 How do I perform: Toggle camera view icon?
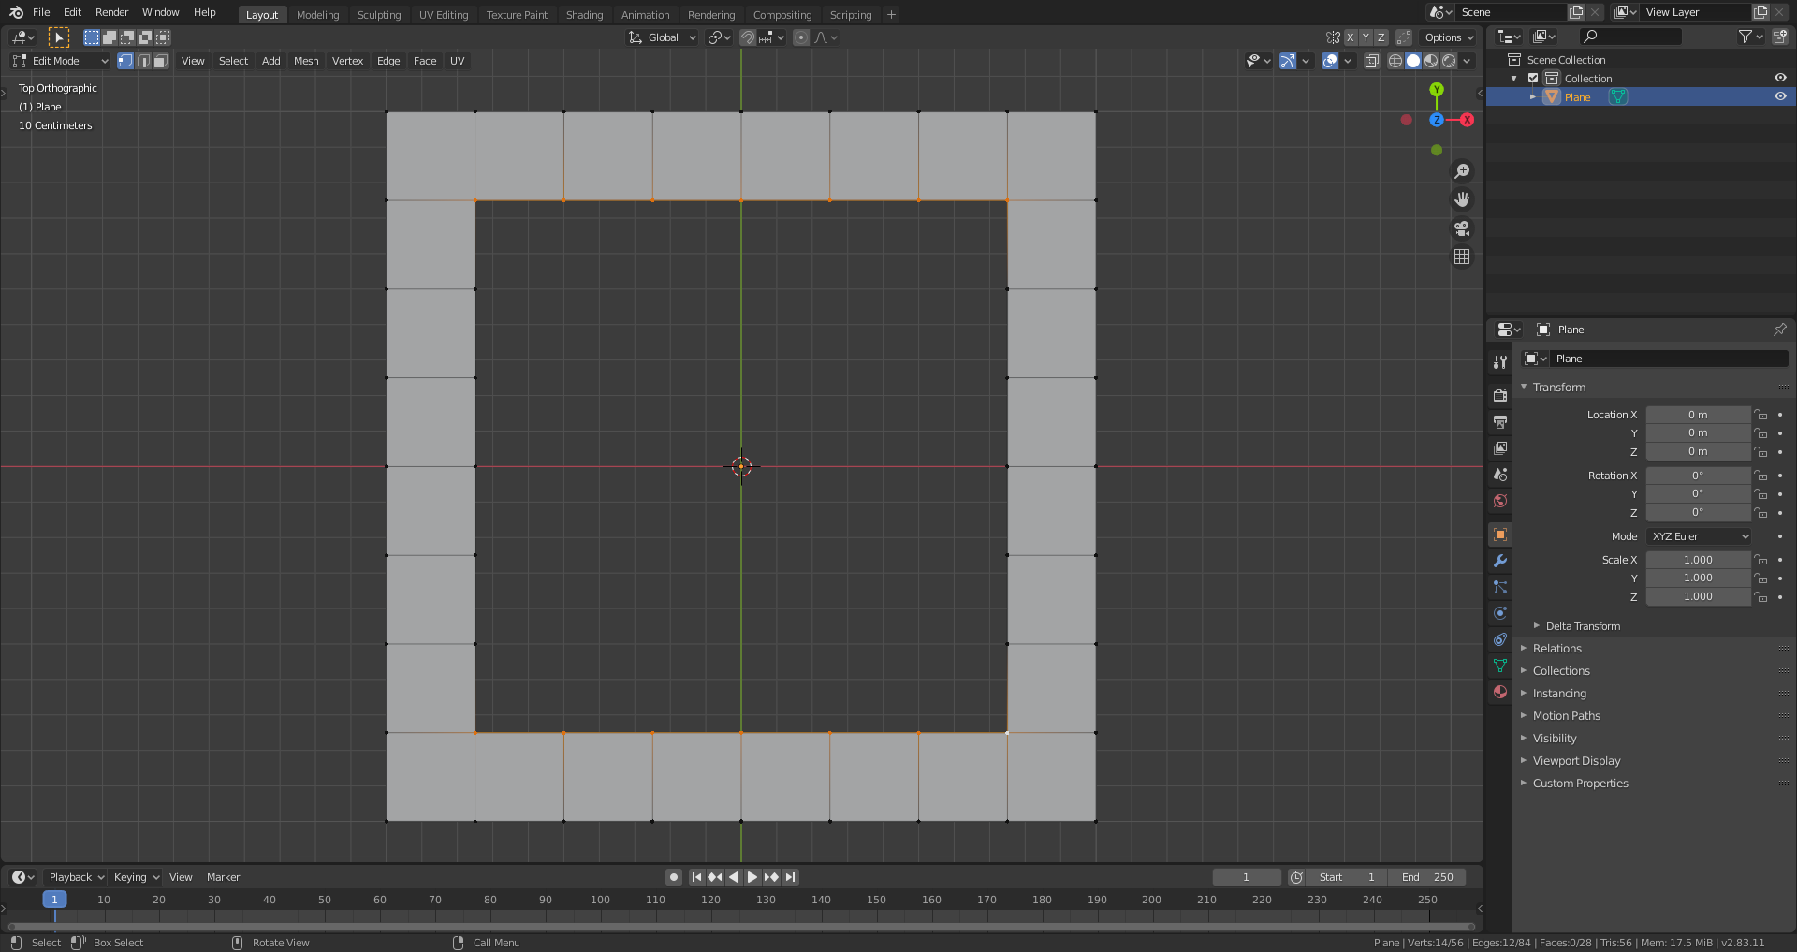[x=1462, y=228]
